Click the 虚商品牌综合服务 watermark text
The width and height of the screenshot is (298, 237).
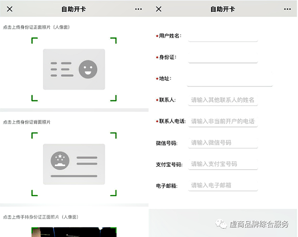pyautogui.click(x=259, y=225)
